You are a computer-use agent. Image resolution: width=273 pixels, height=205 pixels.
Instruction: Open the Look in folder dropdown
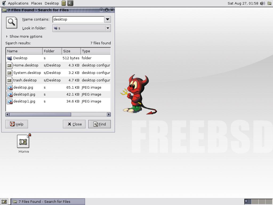82,28
